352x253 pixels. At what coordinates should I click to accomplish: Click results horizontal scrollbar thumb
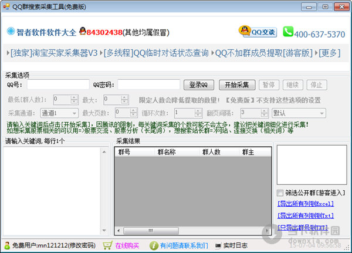point(151,231)
